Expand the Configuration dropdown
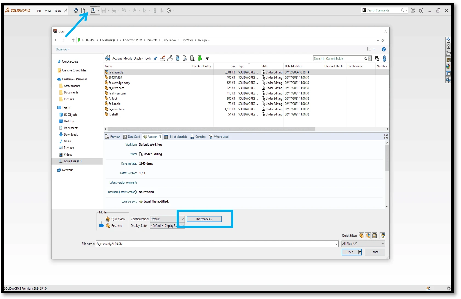 point(182,219)
